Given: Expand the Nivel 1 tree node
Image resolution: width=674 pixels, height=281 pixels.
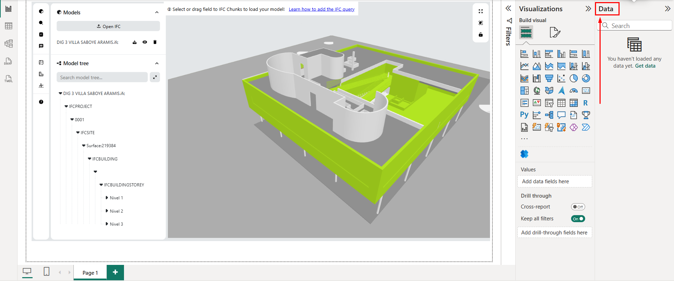Looking at the screenshot, I should pyautogui.click(x=107, y=198).
